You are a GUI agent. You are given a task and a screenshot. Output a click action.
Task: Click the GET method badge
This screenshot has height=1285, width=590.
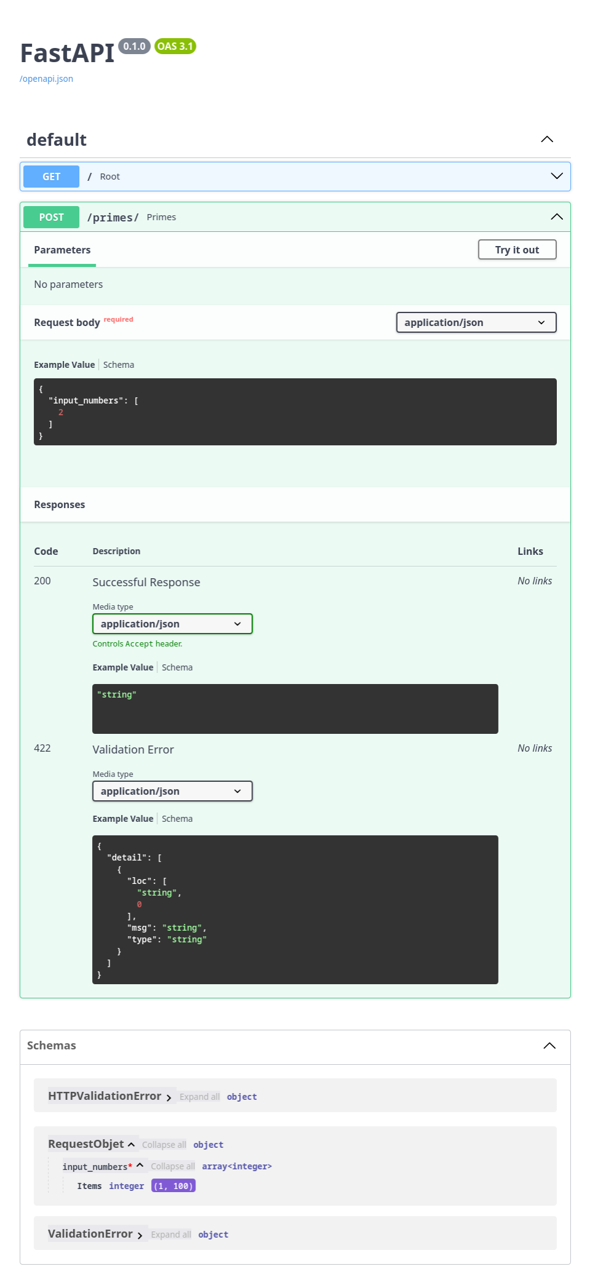tap(52, 177)
